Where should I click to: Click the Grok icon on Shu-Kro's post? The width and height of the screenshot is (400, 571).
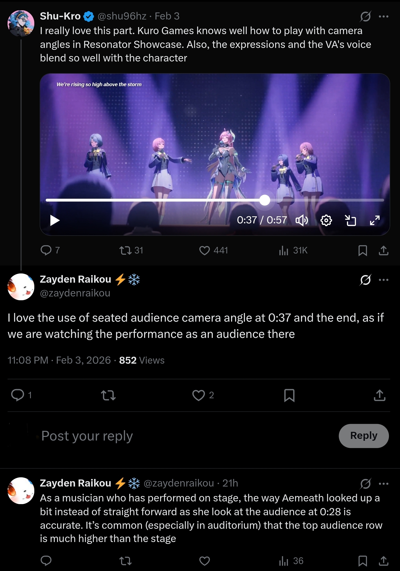point(365,17)
